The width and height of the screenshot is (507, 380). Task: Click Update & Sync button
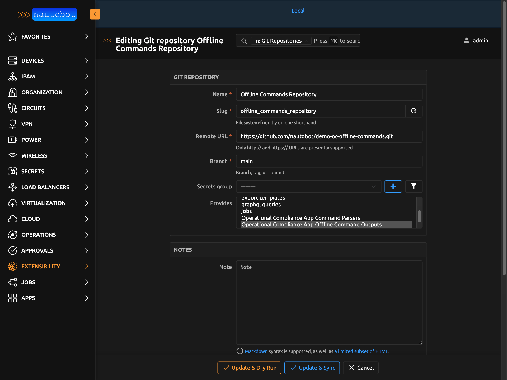coord(312,368)
